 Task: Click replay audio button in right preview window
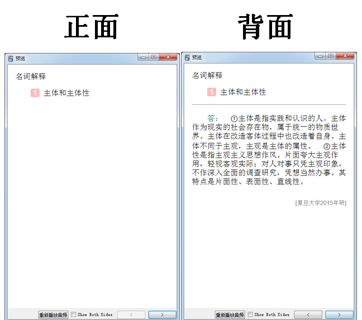pyautogui.click(x=230, y=314)
